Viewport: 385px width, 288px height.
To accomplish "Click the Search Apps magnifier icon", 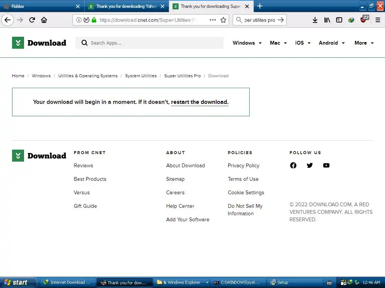I will (85, 43).
